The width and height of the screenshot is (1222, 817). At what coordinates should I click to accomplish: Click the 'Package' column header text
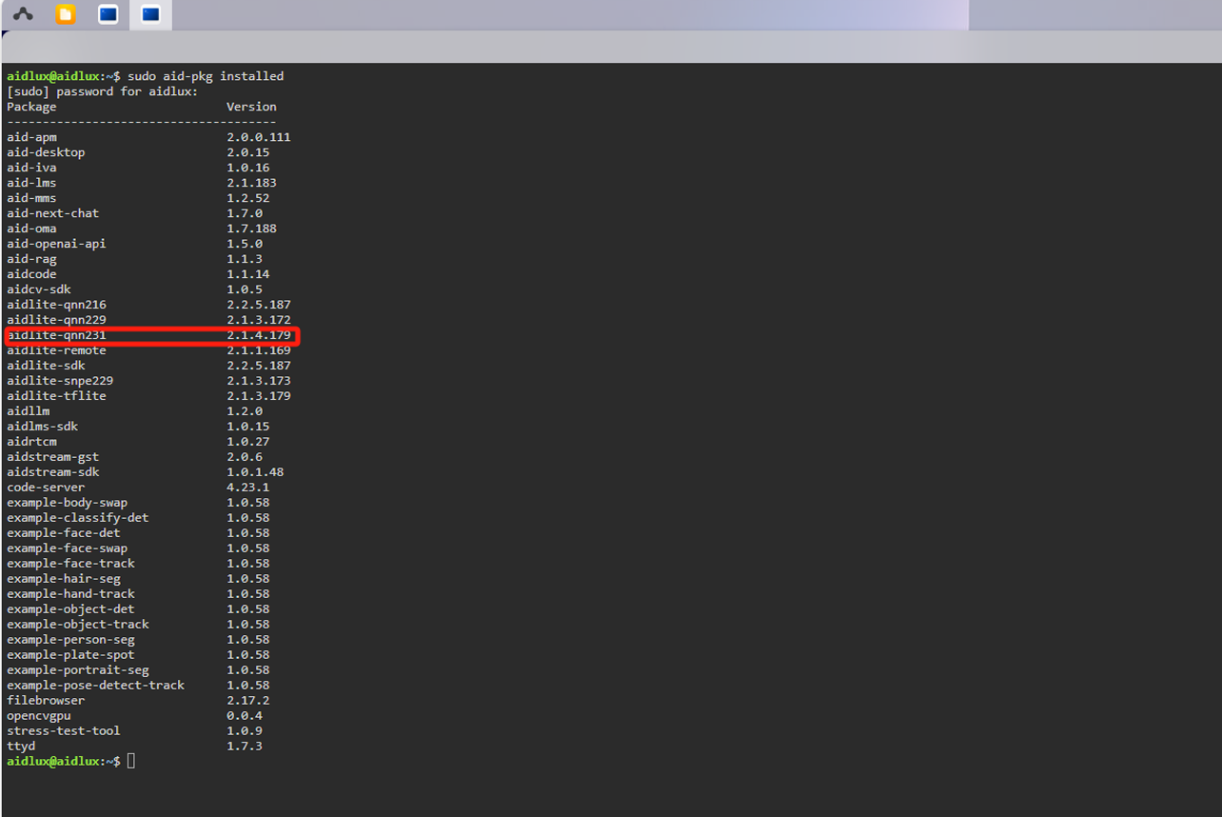tap(31, 107)
